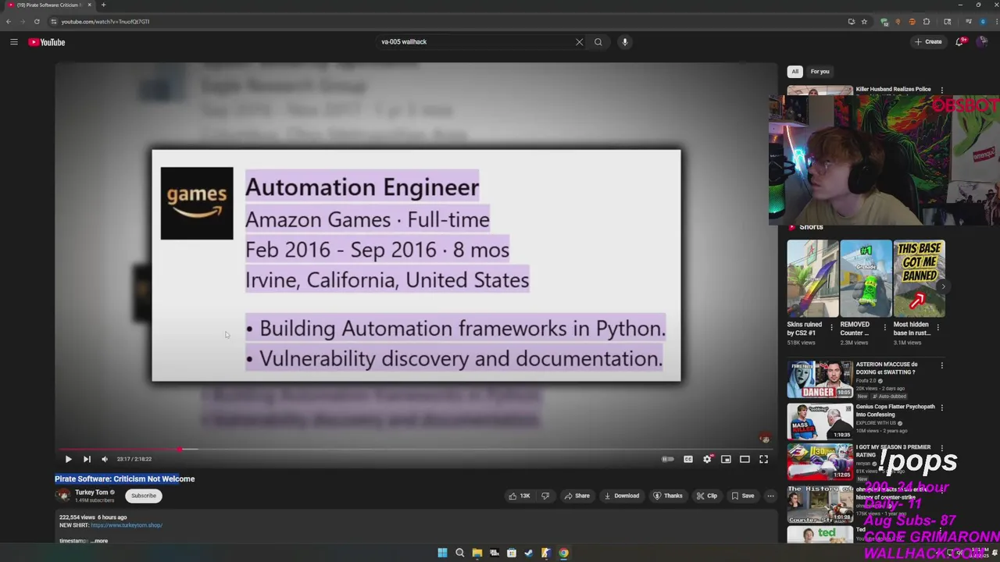Open the Chrome profile avatar
The image size is (1000, 562).
tap(983, 22)
